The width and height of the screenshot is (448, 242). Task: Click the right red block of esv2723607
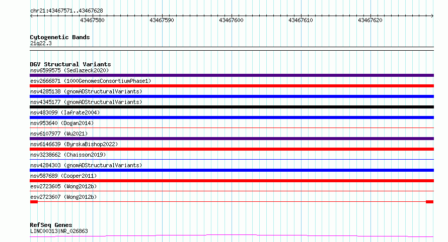pyautogui.click(x=429, y=202)
